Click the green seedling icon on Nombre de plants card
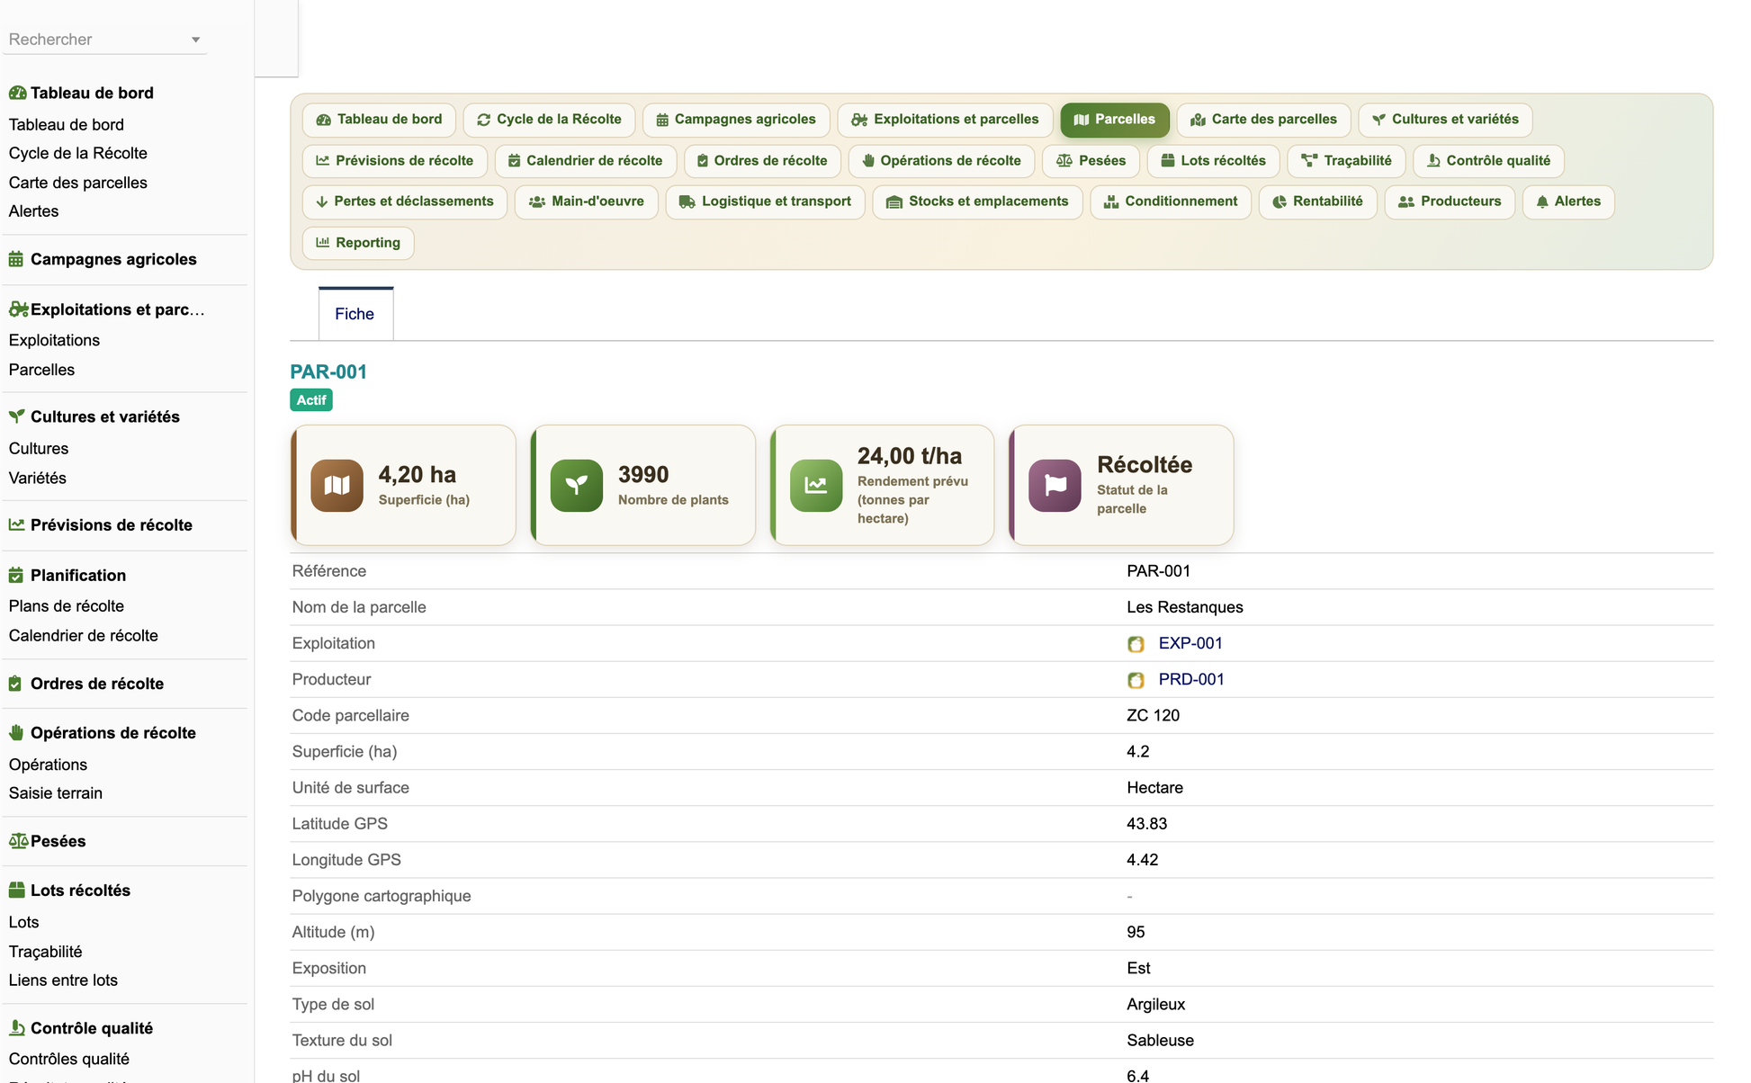1751x1083 pixels. [576, 486]
